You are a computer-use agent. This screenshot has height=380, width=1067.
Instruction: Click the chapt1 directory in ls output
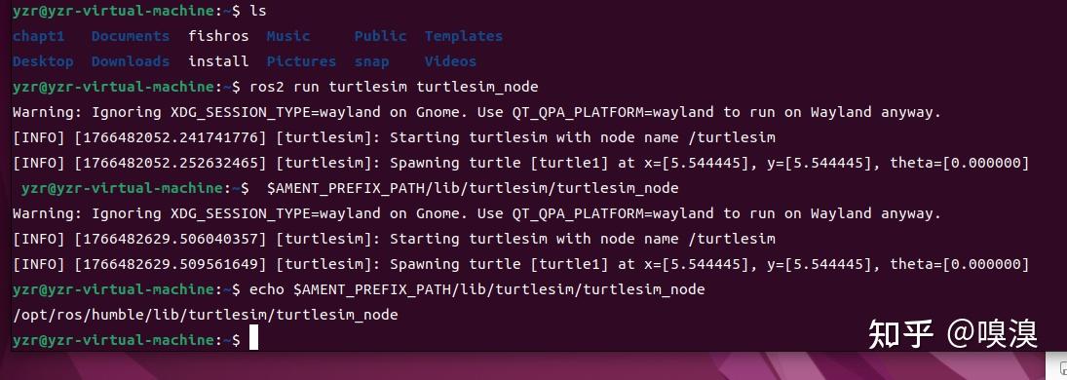point(39,37)
